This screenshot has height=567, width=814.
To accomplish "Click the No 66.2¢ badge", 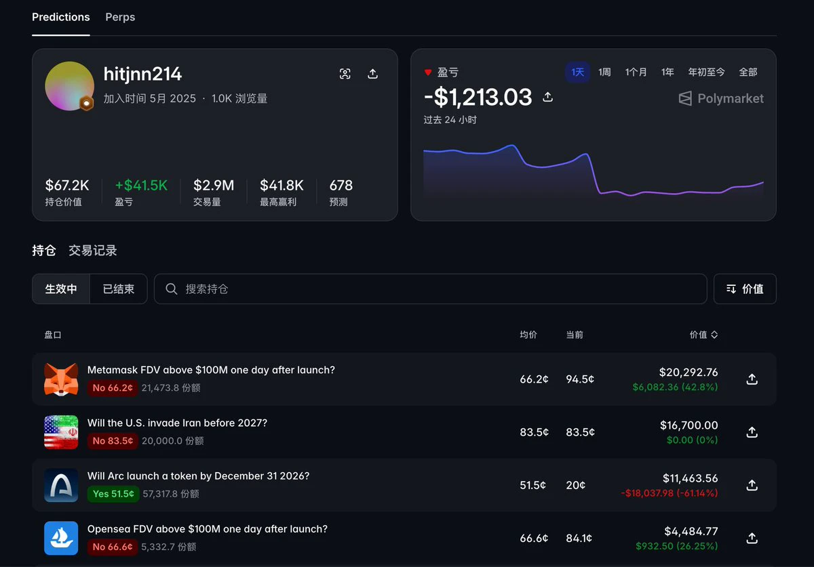I will tap(113, 388).
